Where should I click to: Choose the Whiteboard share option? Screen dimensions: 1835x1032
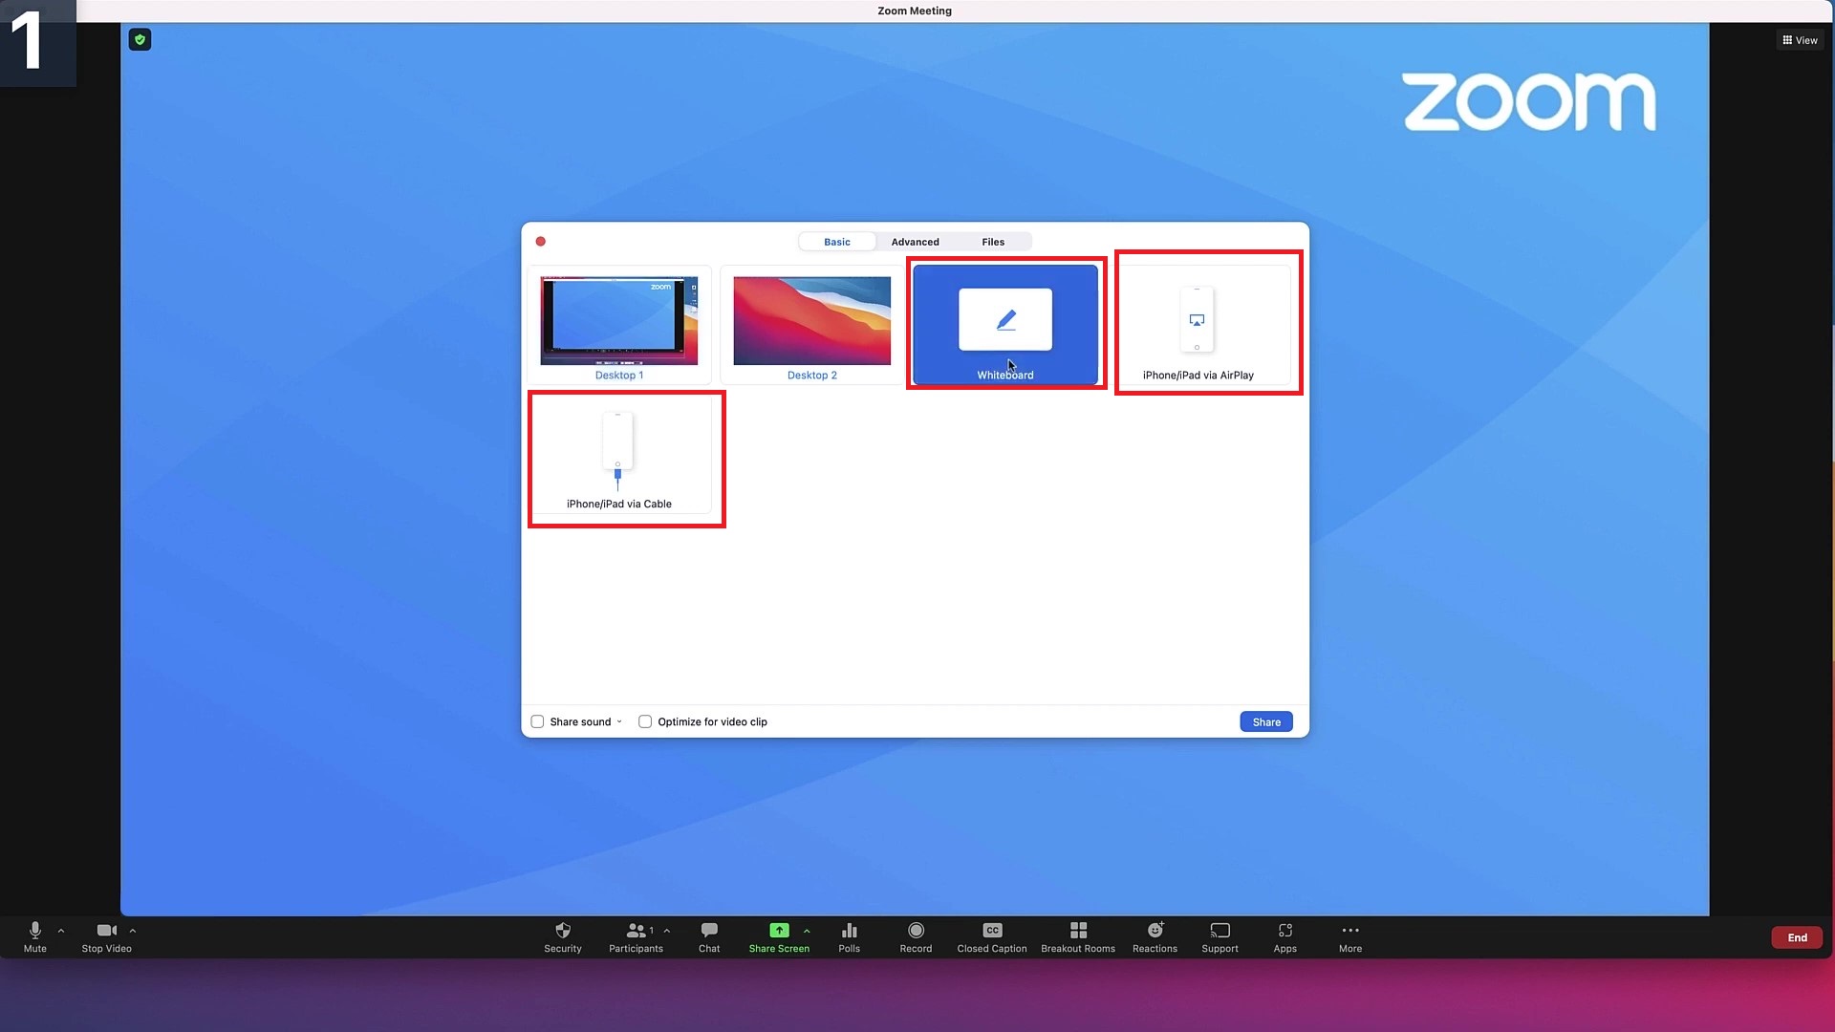(1005, 325)
